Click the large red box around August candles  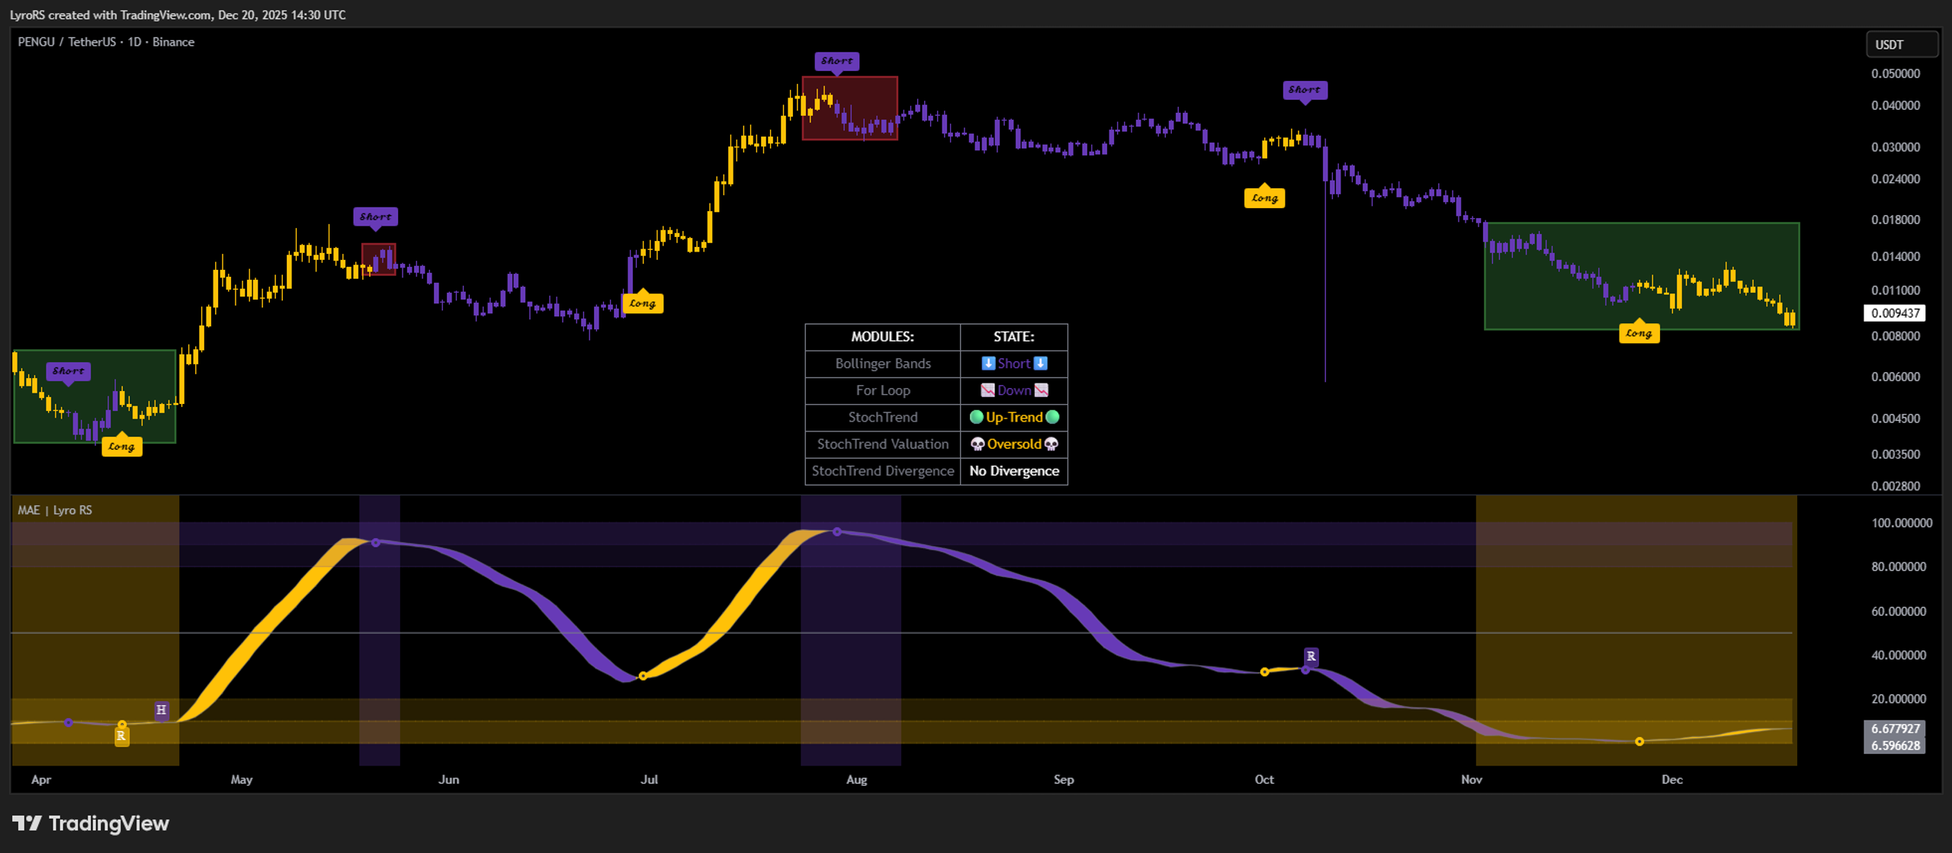(849, 107)
